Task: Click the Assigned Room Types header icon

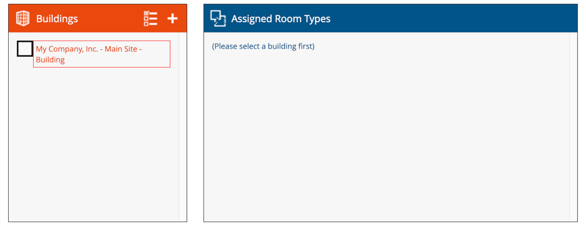Action: click(x=218, y=18)
